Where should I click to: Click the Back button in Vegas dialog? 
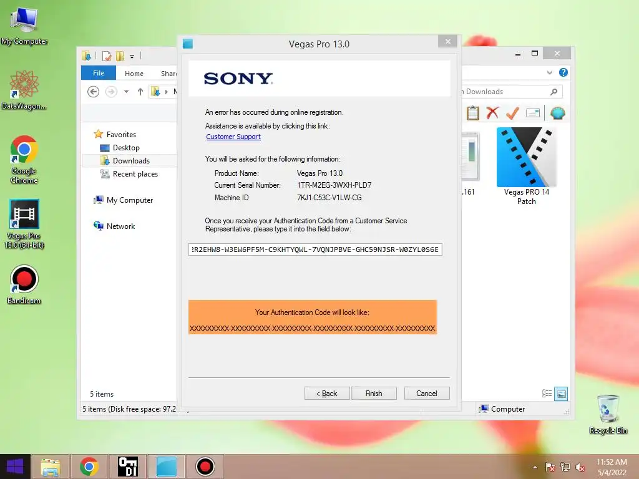pyautogui.click(x=327, y=394)
